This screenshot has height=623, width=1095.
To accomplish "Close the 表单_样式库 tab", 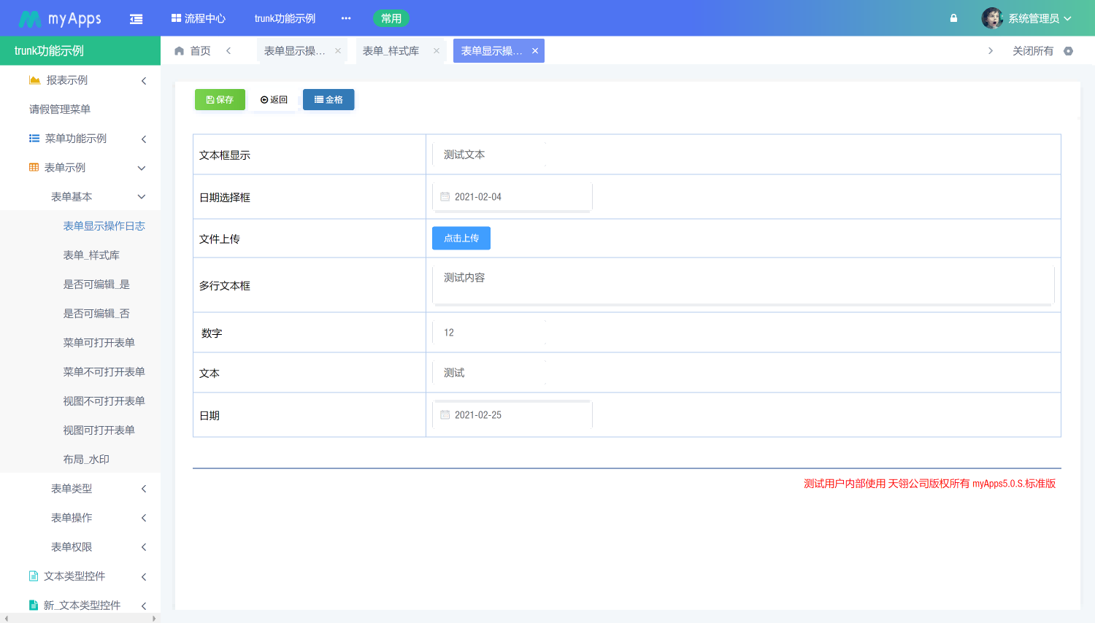I will pyautogui.click(x=437, y=51).
